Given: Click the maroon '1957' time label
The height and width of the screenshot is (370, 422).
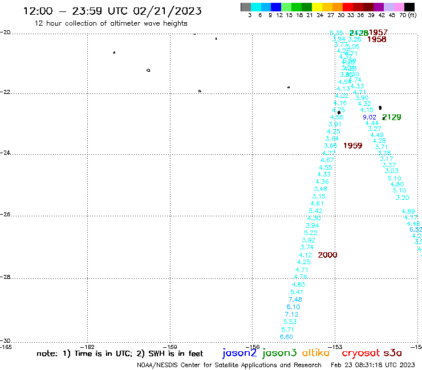Looking at the screenshot, I should pyautogui.click(x=378, y=32).
